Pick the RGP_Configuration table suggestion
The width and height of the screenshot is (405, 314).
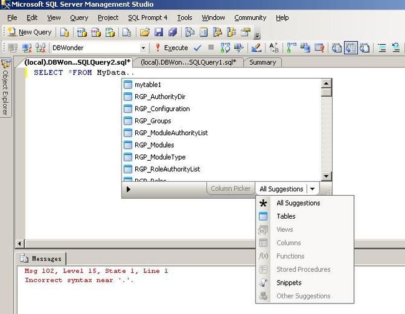221,108
